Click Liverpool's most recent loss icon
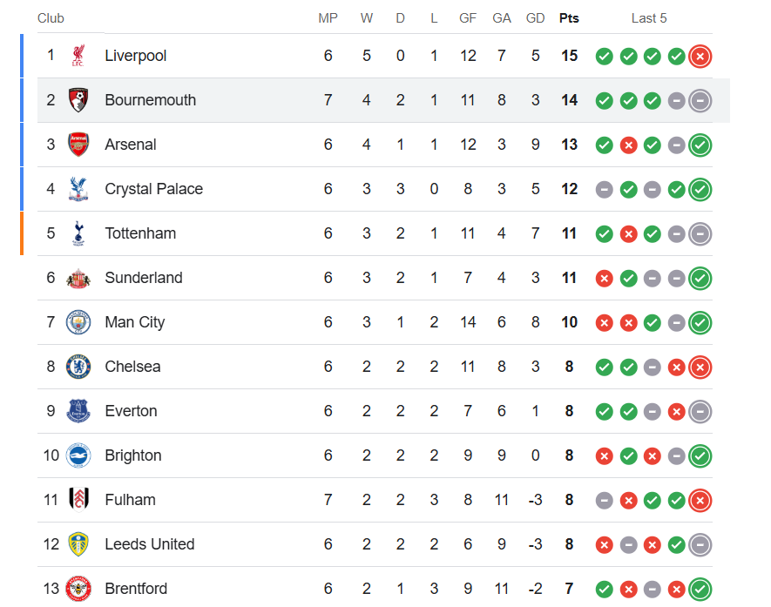This screenshot has height=607, width=771. (700, 57)
